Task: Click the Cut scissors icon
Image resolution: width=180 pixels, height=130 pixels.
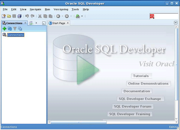Action: [x=40, y=16]
